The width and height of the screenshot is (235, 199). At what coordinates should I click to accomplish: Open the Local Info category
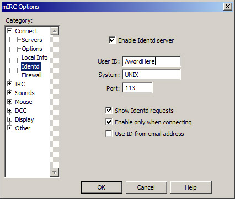[35, 57]
